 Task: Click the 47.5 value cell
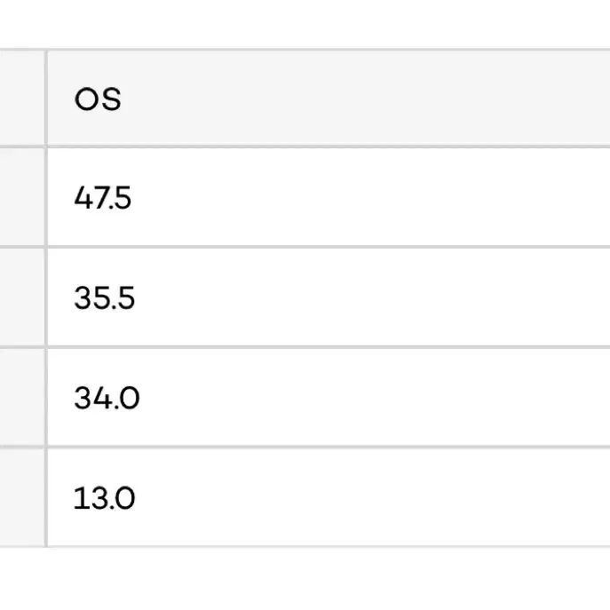[329, 197]
